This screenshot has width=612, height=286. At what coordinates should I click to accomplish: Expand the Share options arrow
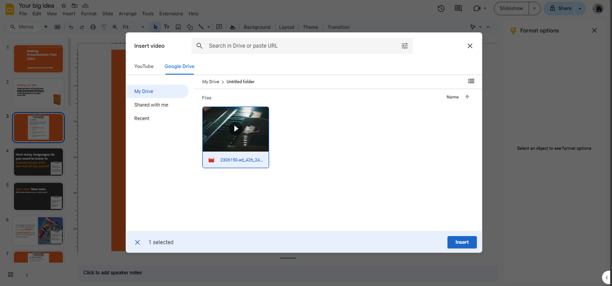pos(580,8)
